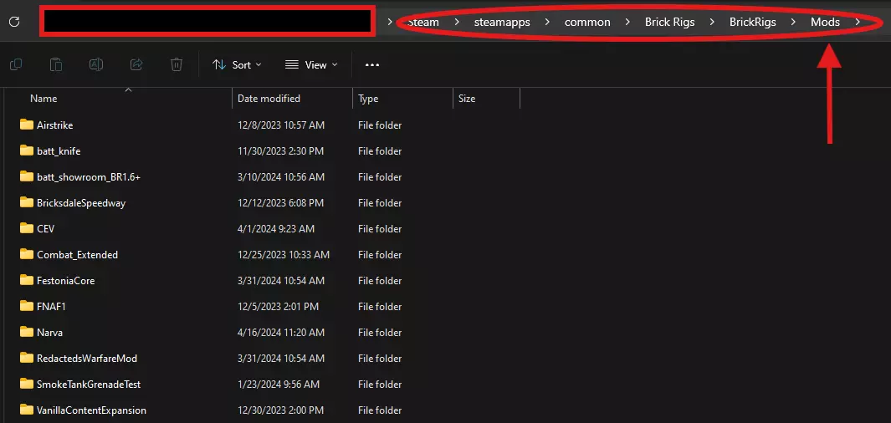
Task: Select the batt_showroom_BR1.6+ folder name
Action: click(x=88, y=177)
